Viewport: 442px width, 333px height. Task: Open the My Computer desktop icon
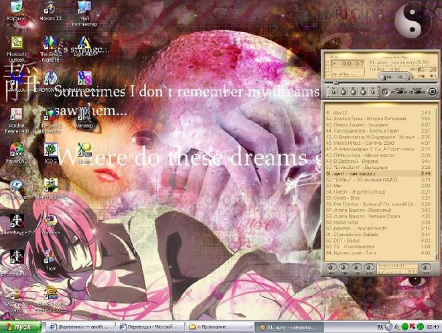coord(84,13)
